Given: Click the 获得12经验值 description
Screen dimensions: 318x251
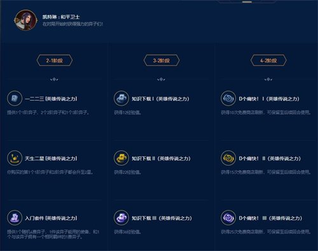Looking at the screenshot, I should point(128,113).
